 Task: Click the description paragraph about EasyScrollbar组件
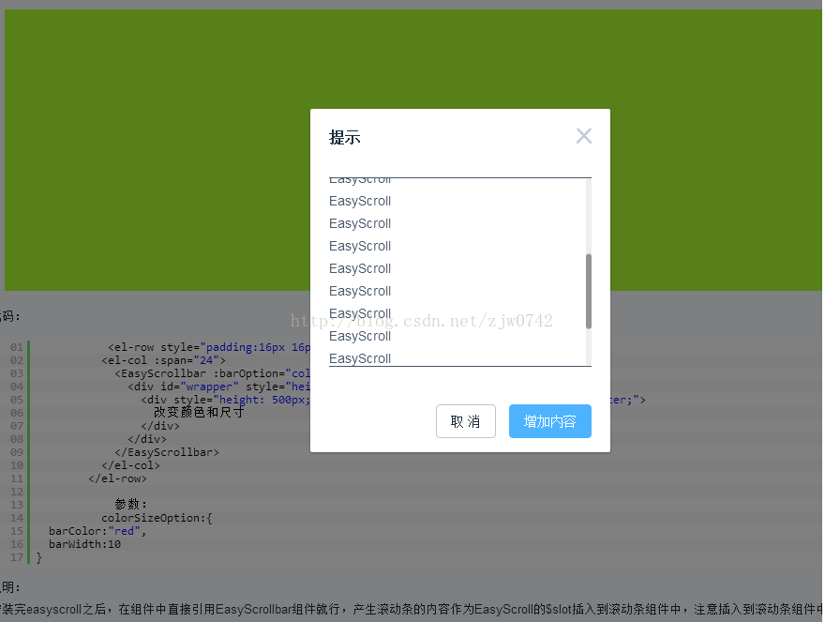click(411, 610)
